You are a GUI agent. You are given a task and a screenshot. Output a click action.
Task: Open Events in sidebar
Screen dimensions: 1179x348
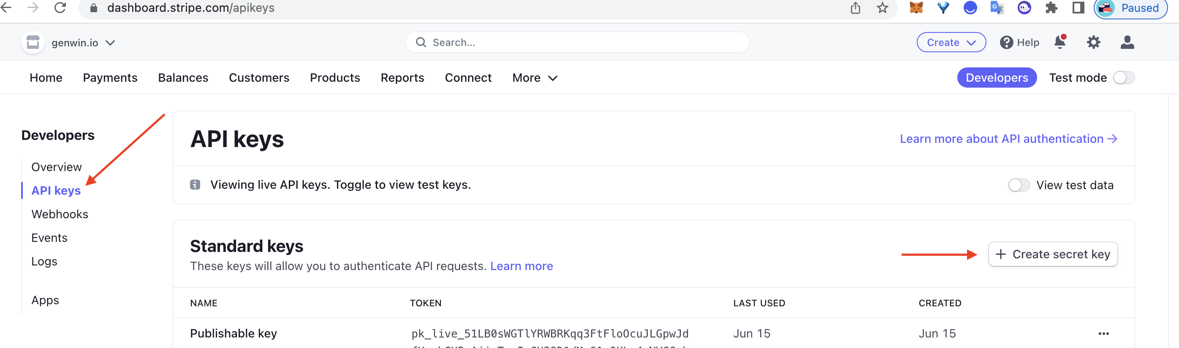point(49,238)
